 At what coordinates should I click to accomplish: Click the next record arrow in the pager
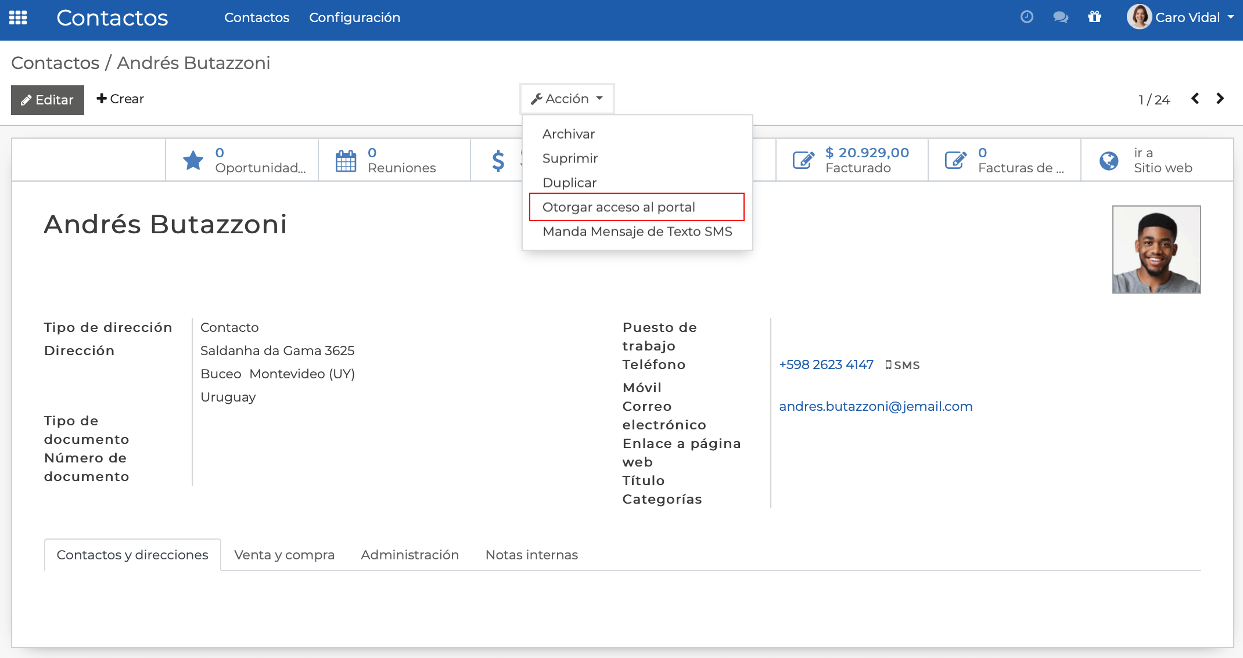click(x=1220, y=99)
